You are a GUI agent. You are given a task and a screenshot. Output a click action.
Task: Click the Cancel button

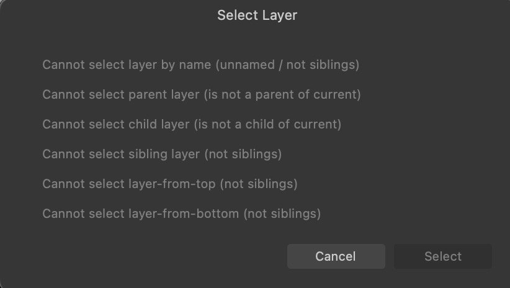coord(336,256)
